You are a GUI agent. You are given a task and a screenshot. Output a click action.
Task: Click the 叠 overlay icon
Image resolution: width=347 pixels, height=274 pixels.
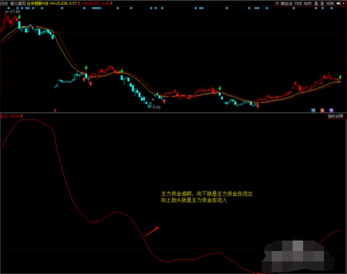click(316, 3)
